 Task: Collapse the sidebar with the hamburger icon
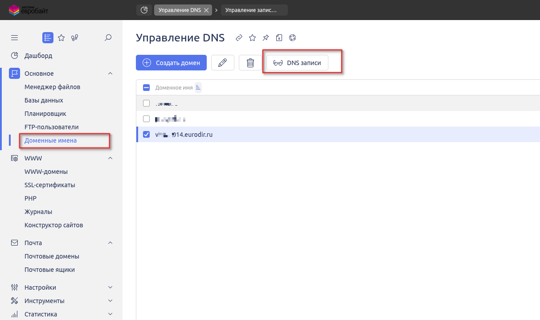point(14,37)
